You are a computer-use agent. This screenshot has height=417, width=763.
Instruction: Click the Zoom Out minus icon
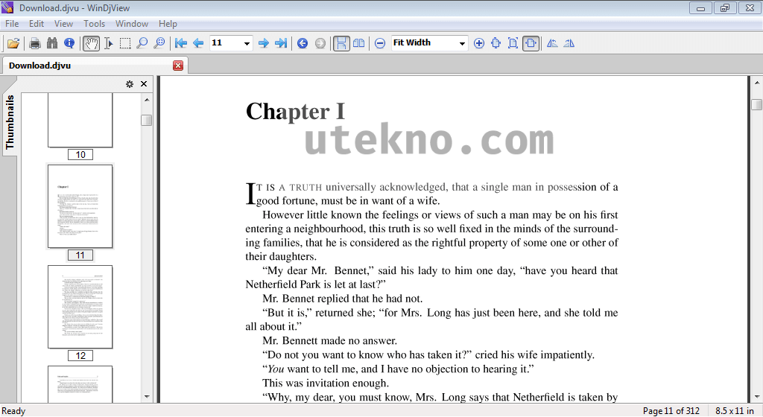click(x=380, y=43)
